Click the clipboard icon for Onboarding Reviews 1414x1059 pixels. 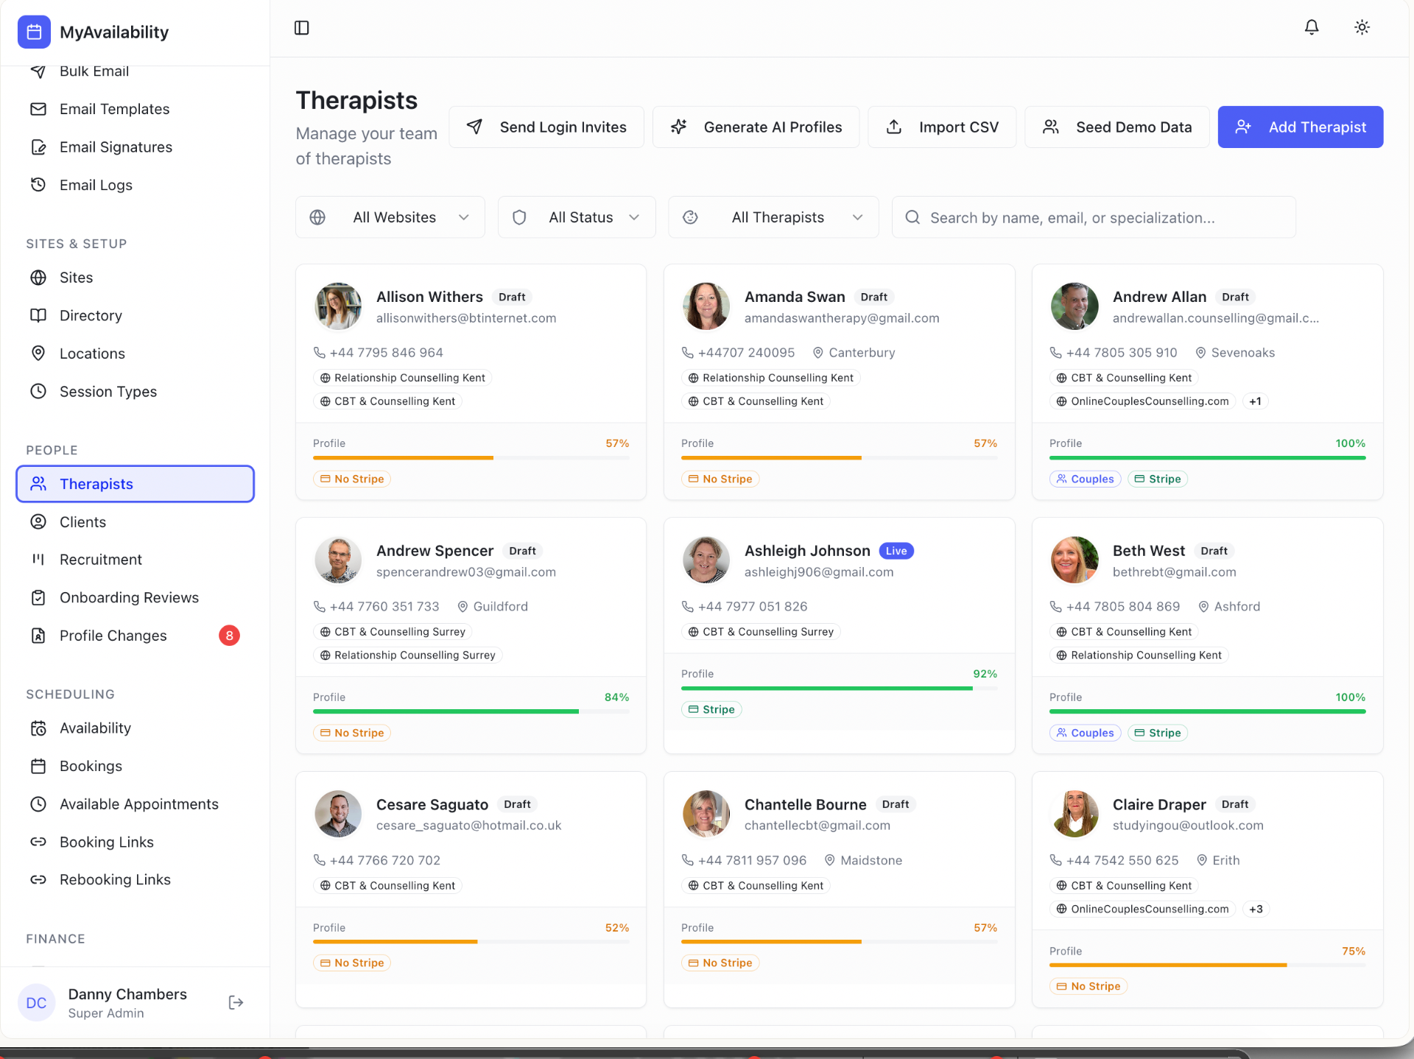(38, 597)
